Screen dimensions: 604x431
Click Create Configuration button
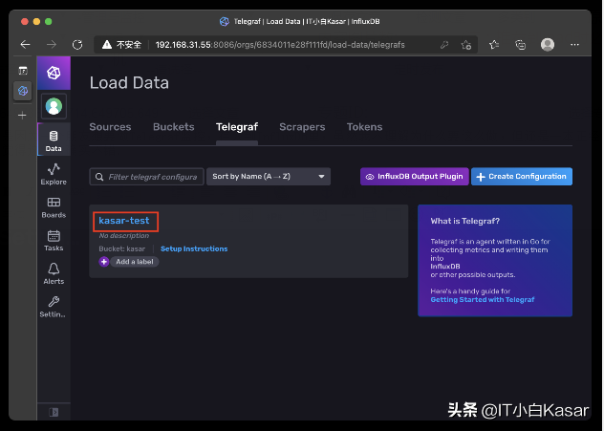522,177
